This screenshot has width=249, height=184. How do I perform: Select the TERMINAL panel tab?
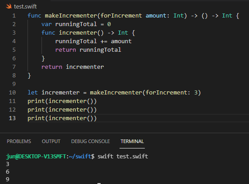point(132,141)
